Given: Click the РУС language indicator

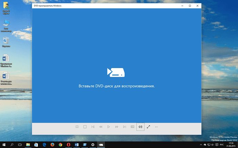Looking at the screenshot, I should click(221, 145).
